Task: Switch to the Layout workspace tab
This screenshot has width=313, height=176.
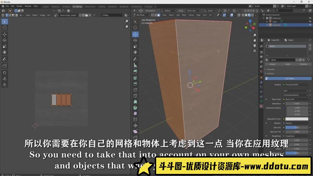Action: click(x=46, y=7)
